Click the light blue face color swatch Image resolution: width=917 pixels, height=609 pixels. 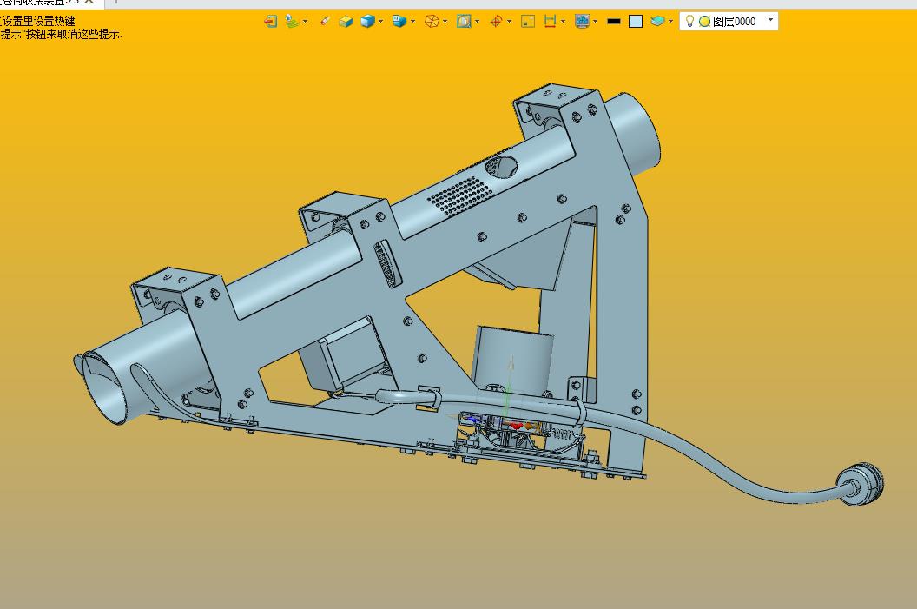[636, 22]
